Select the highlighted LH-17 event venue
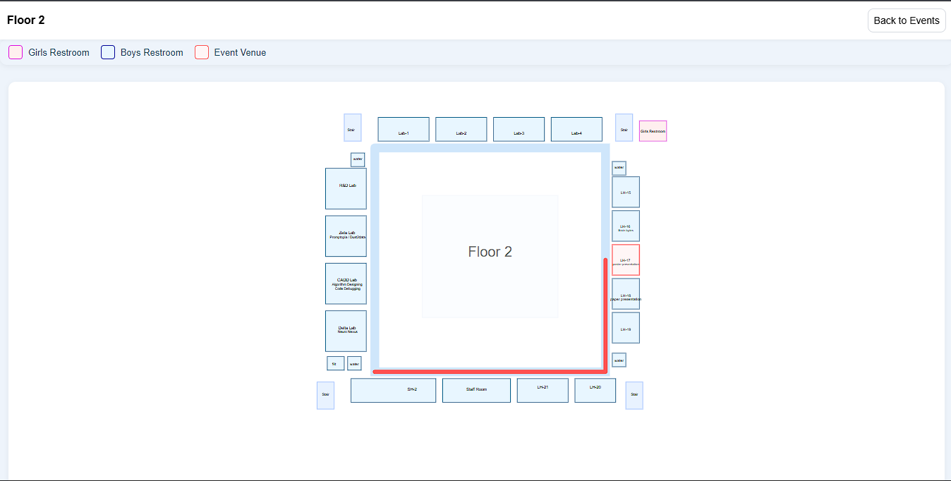 coord(625,260)
